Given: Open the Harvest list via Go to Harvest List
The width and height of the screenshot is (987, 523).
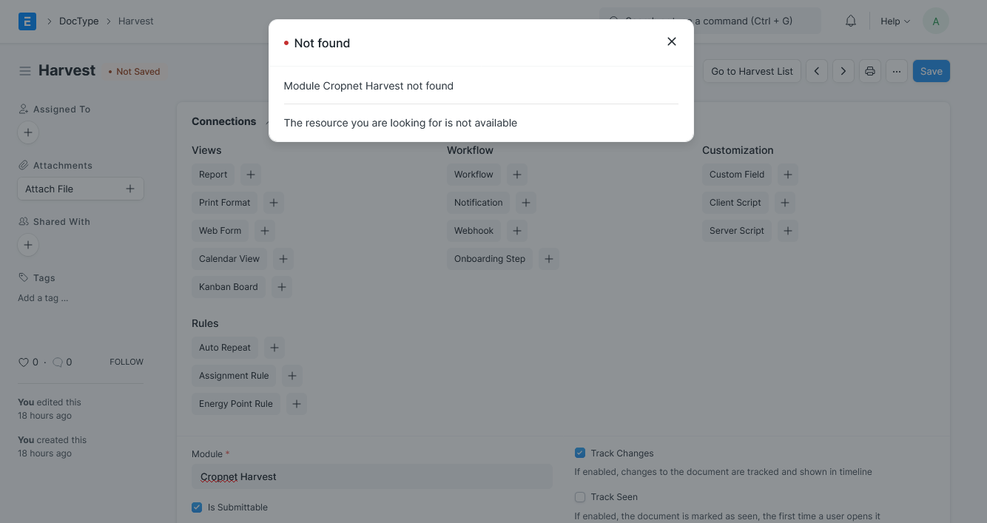Looking at the screenshot, I should (752, 71).
